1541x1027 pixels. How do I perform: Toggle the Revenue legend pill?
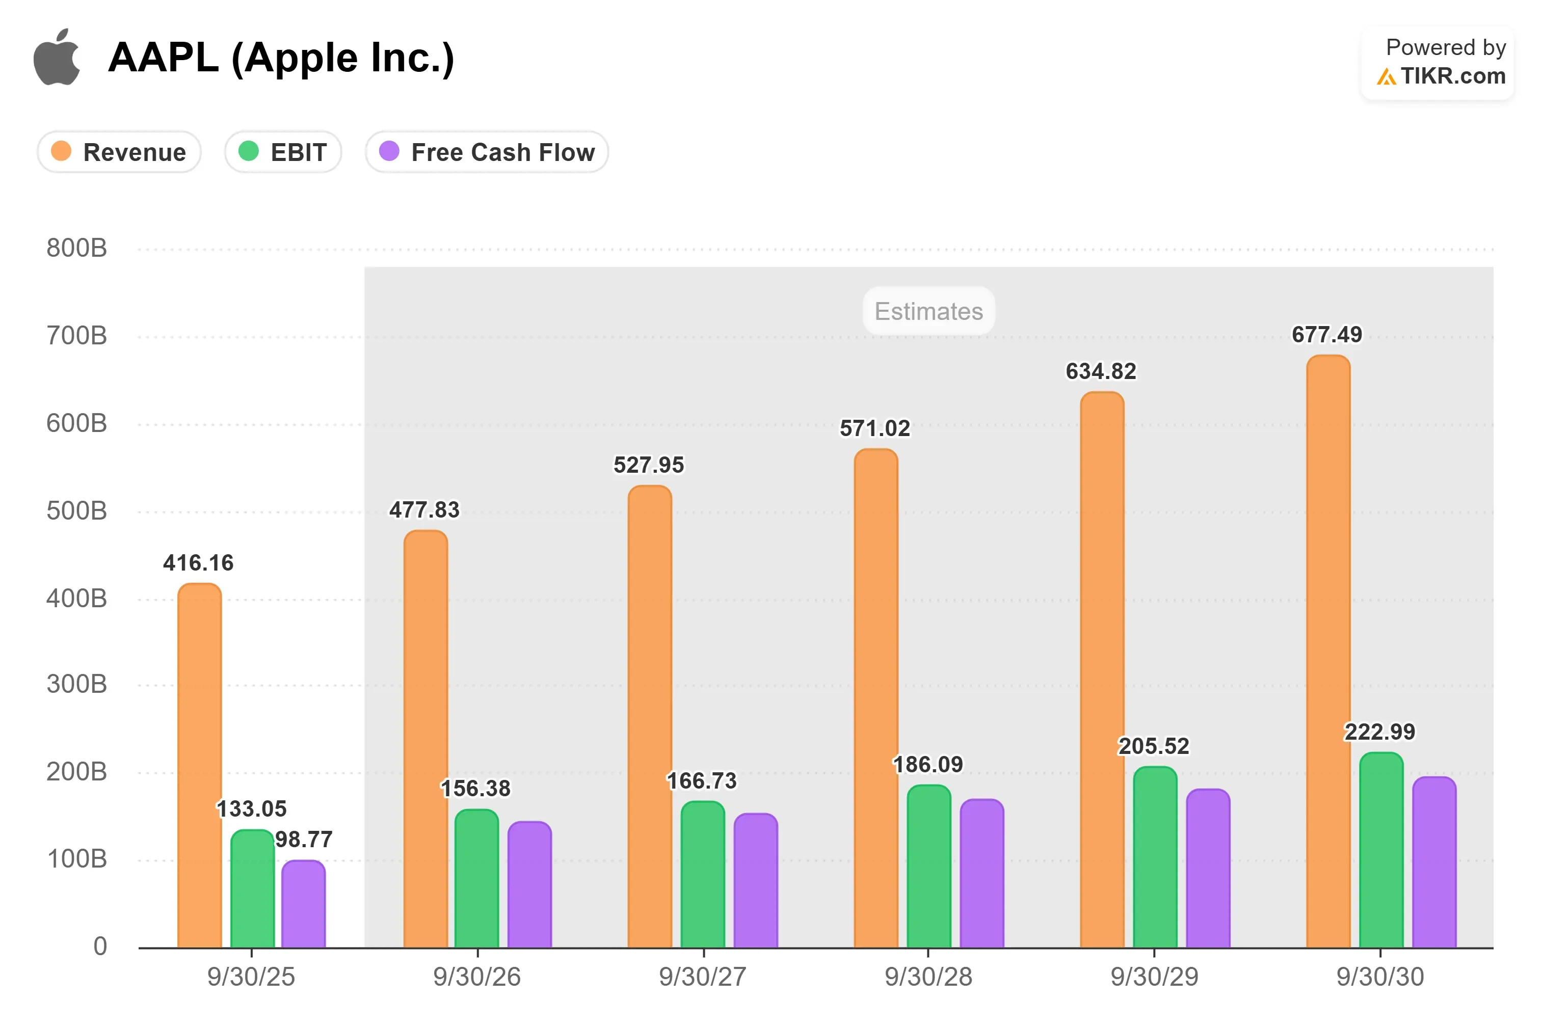pos(119,152)
